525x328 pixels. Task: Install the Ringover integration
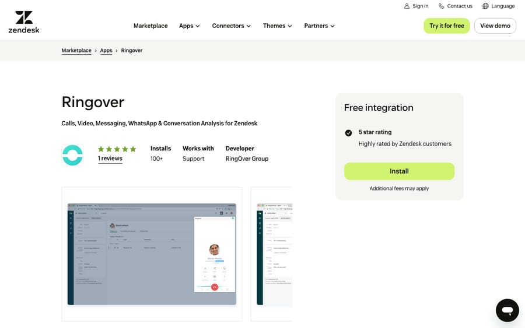[399, 171]
